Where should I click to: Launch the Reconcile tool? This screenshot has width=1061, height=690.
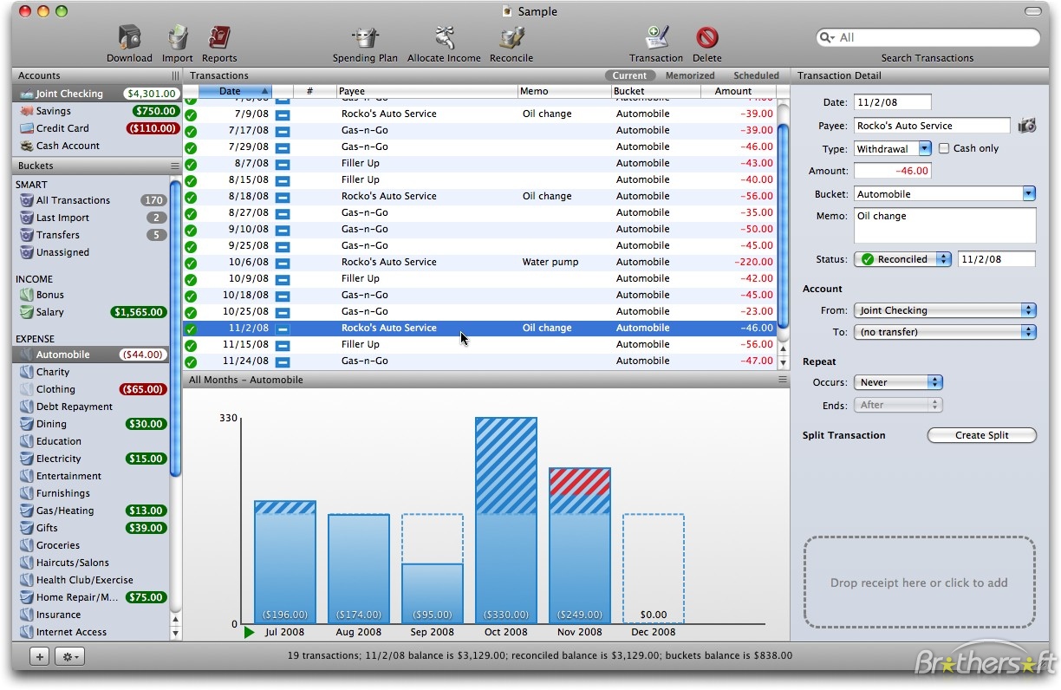coord(511,39)
